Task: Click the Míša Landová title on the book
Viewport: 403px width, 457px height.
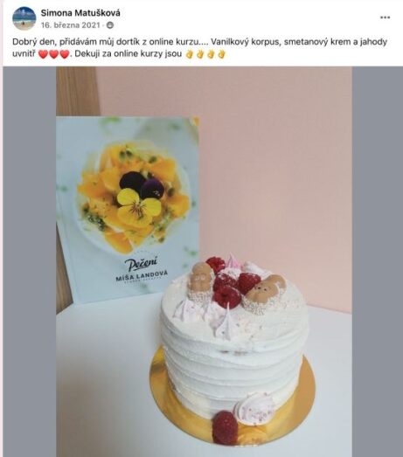Action: [142, 275]
